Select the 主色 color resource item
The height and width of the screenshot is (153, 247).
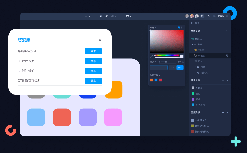coord(198,93)
